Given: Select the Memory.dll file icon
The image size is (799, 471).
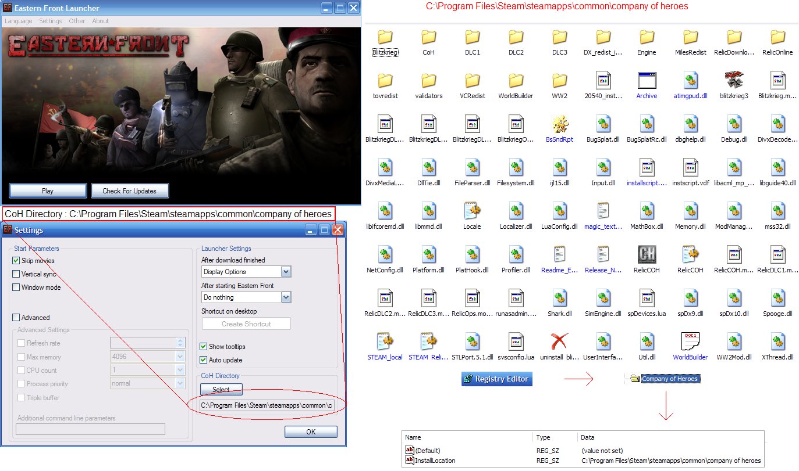Looking at the screenshot, I should (691, 211).
